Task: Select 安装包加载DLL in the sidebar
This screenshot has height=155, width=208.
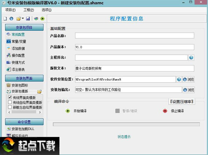Action: pos(20,129)
